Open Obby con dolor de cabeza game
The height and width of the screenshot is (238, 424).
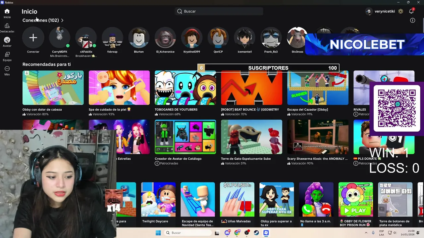53,88
